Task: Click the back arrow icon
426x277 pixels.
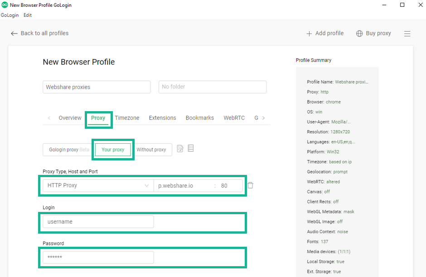Action: [x=14, y=33]
